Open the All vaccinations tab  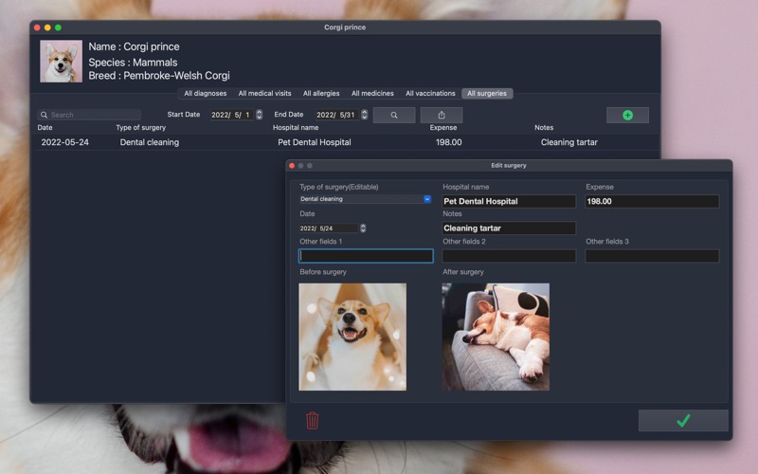[430, 93]
